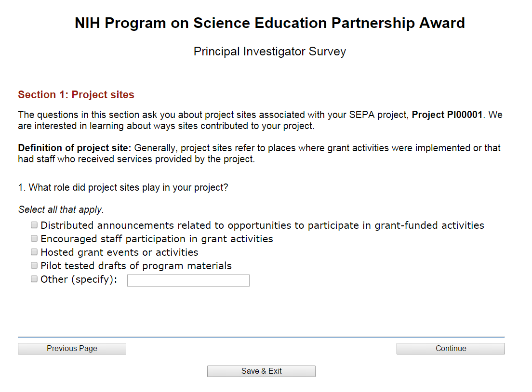Click the question 1 text about project site roles
The height and width of the screenshot is (392, 532).
[x=123, y=187]
